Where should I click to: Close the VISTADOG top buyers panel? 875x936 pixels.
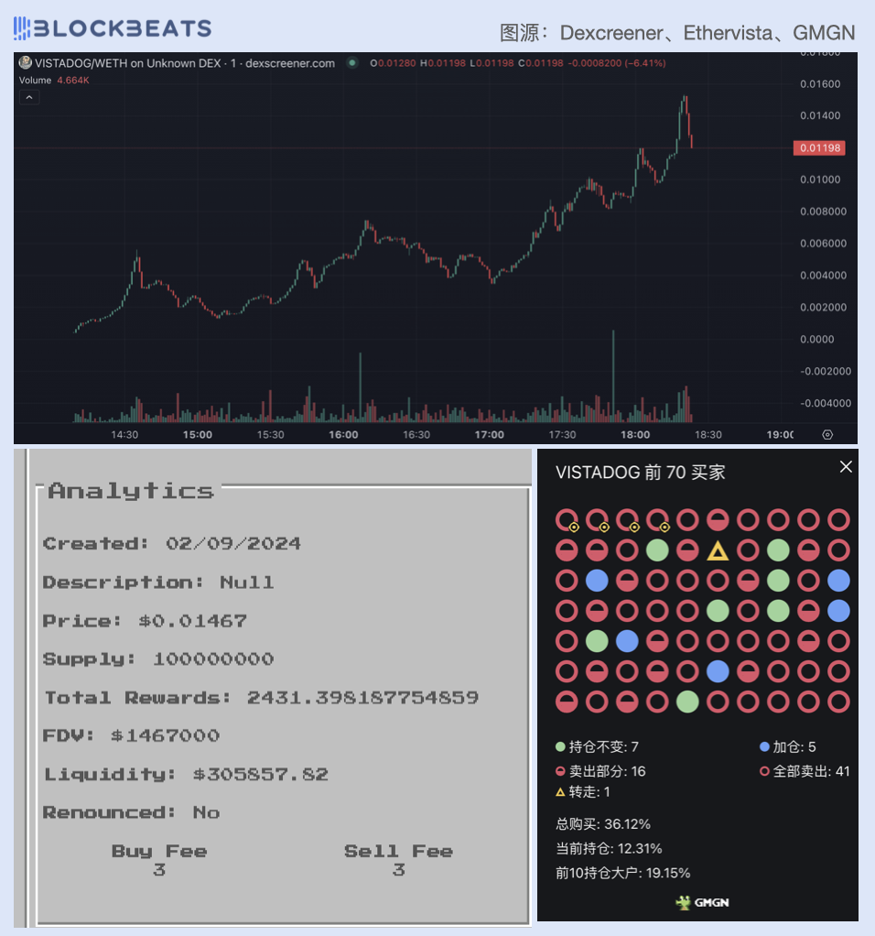(x=846, y=467)
